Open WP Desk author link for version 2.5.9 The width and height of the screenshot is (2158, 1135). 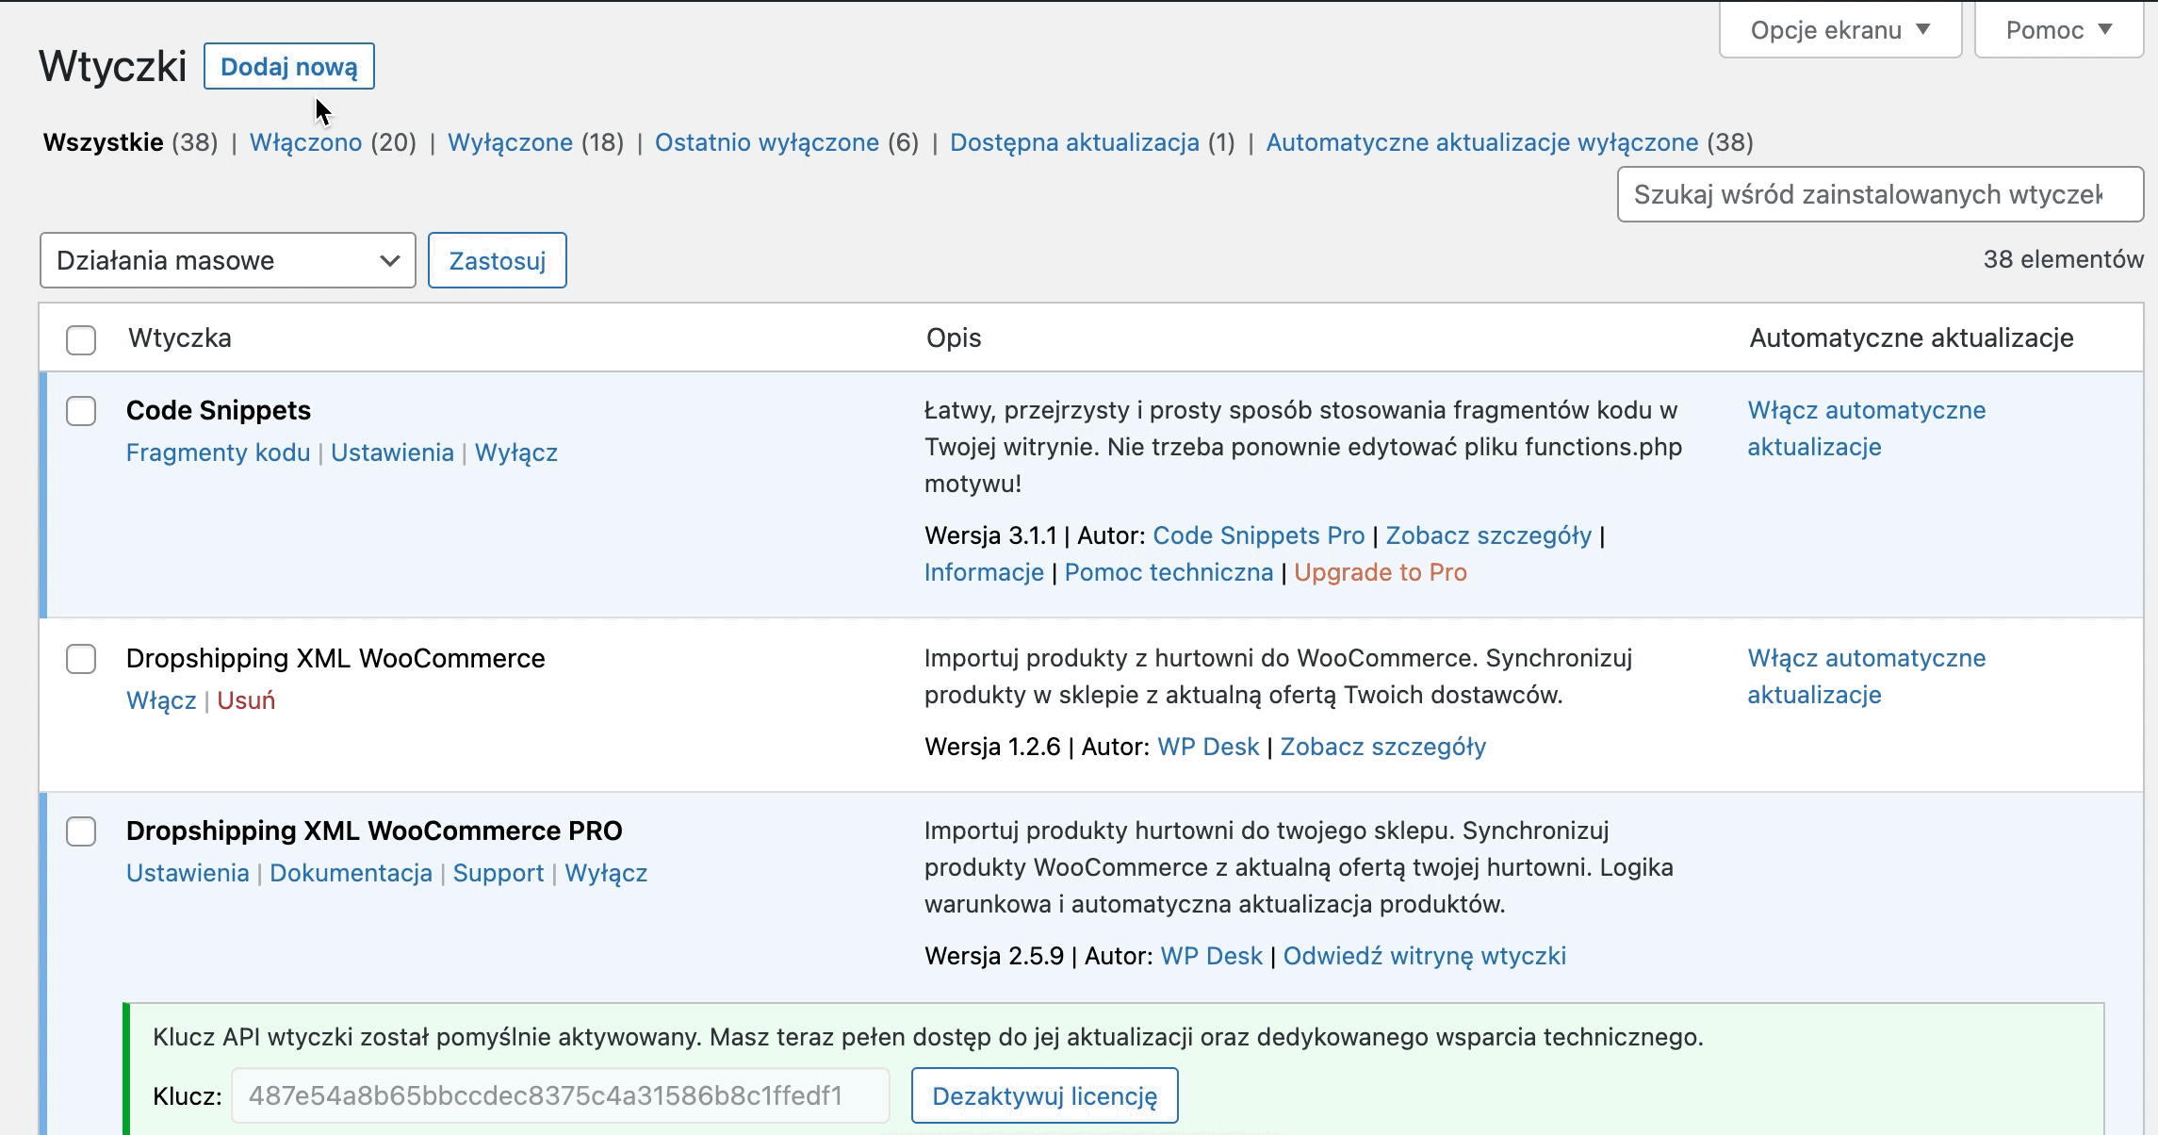[x=1211, y=956]
